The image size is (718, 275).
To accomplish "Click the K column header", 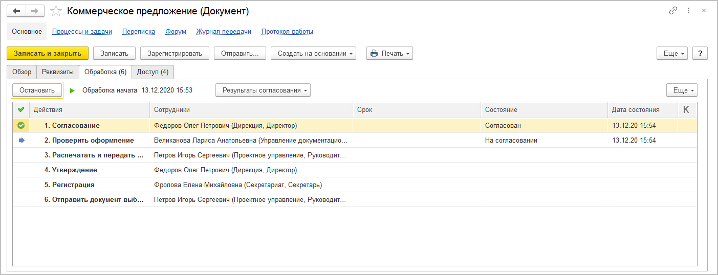I will pyautogui.click(x=686, y=109).
